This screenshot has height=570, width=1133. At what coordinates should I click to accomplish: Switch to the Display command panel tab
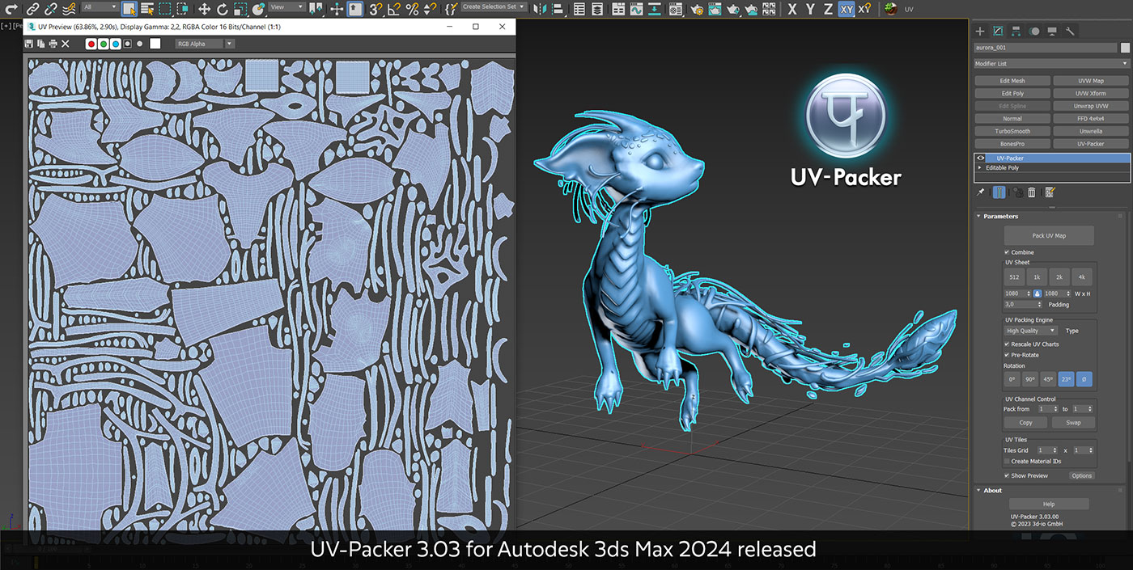[x=1052, y=31]
